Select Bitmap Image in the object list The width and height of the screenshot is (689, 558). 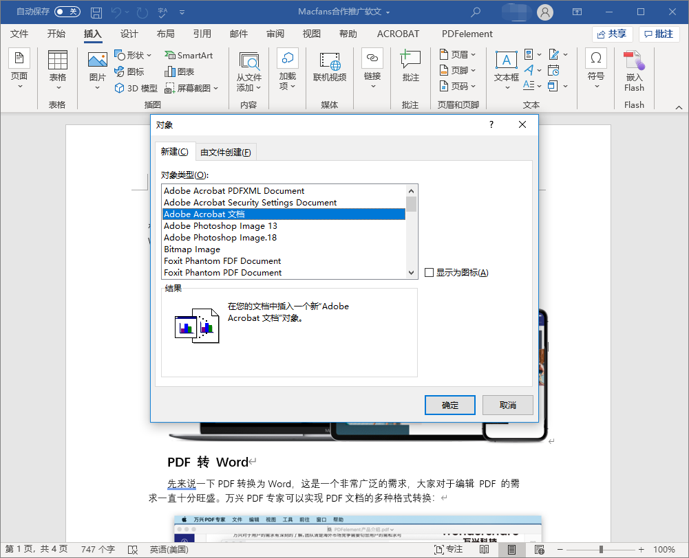[x=191, y=249]
